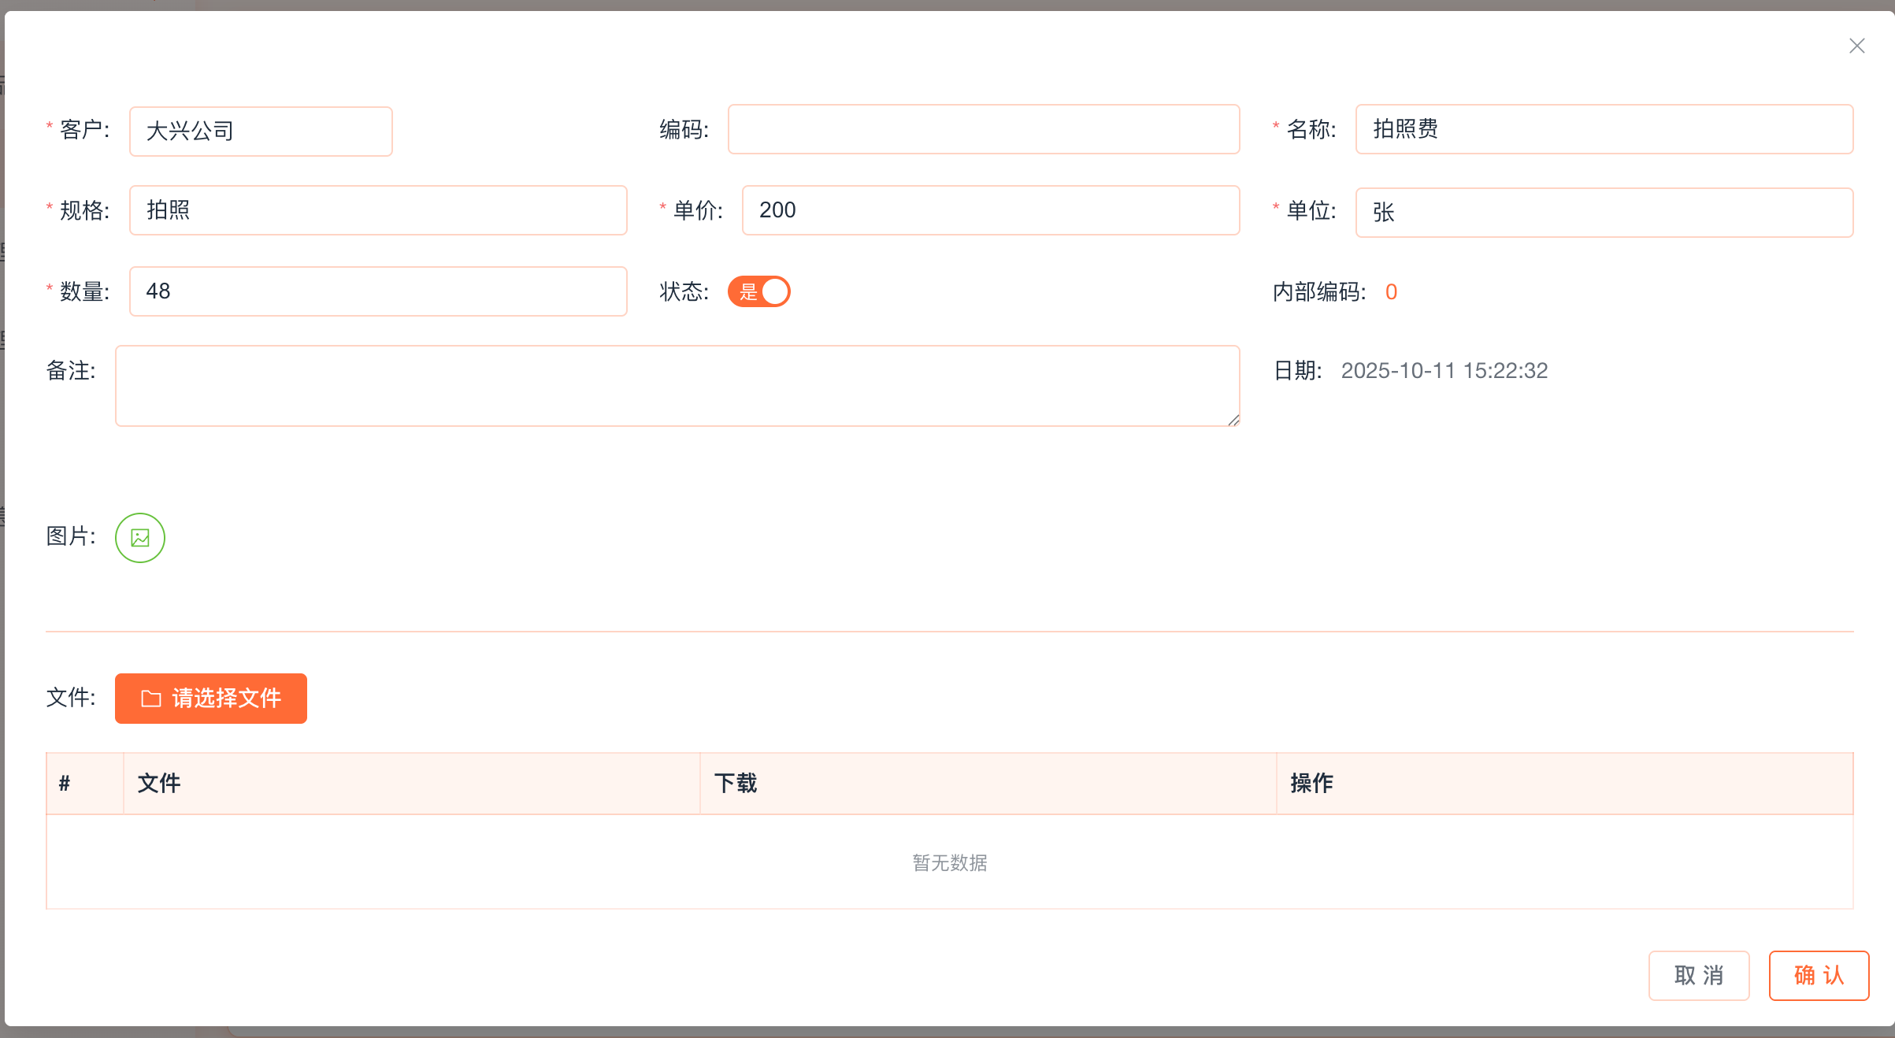Click the 内部编码 value 0

1391,292
